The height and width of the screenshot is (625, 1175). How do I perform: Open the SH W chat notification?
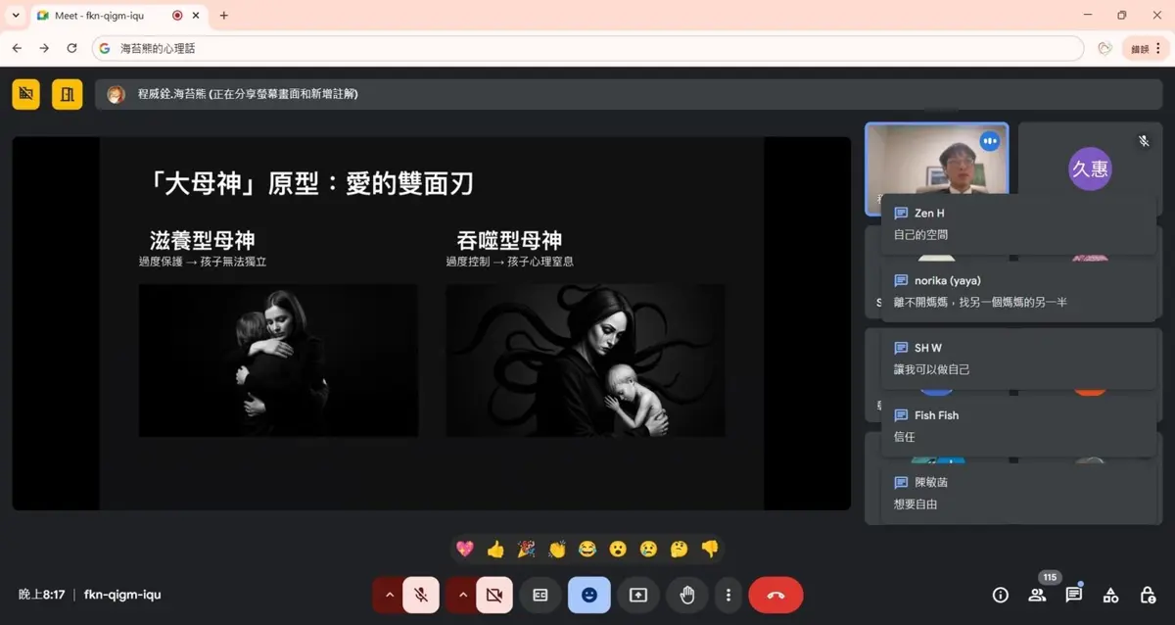coord(1018,359)
